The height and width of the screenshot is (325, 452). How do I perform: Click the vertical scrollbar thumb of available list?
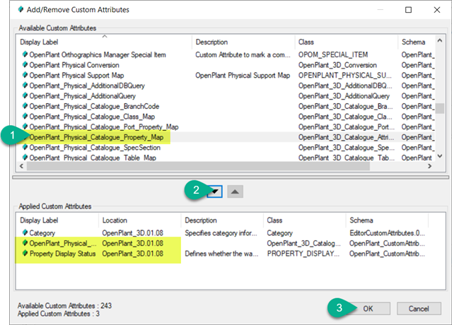439,109
